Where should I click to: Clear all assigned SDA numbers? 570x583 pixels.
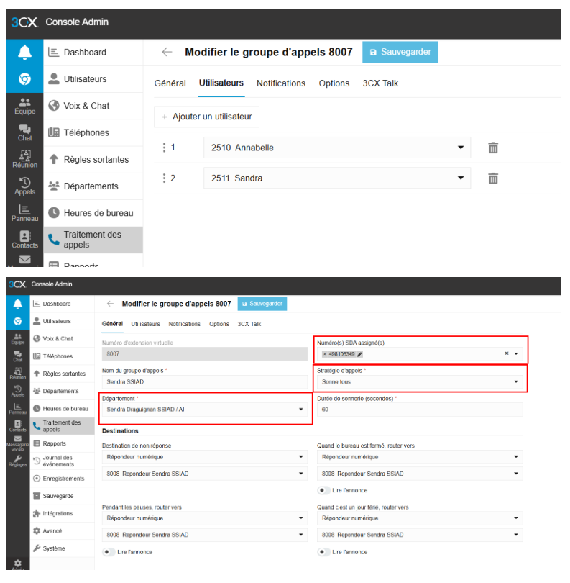tap(507, 353)
